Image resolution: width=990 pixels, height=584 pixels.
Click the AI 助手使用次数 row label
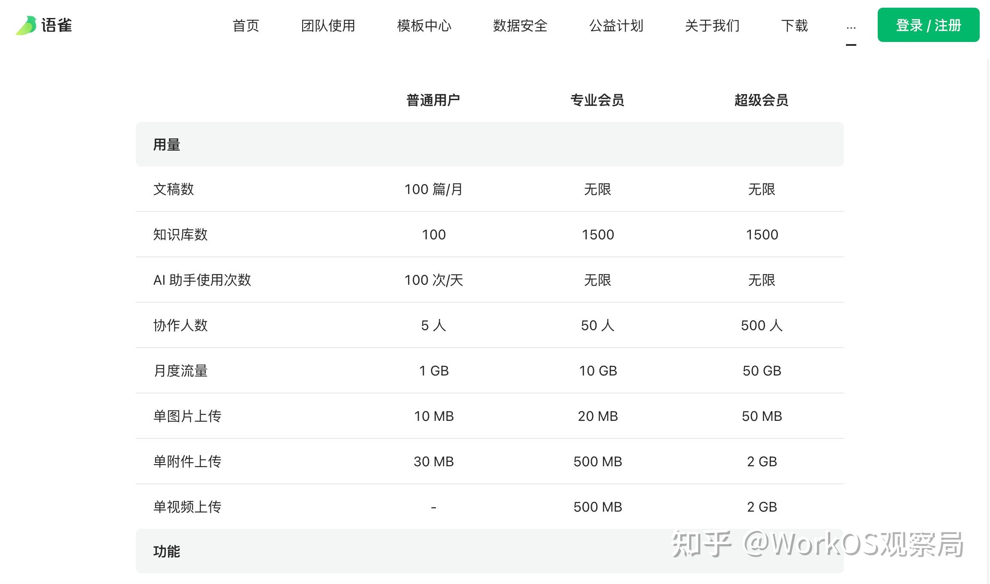pos(202,280)
